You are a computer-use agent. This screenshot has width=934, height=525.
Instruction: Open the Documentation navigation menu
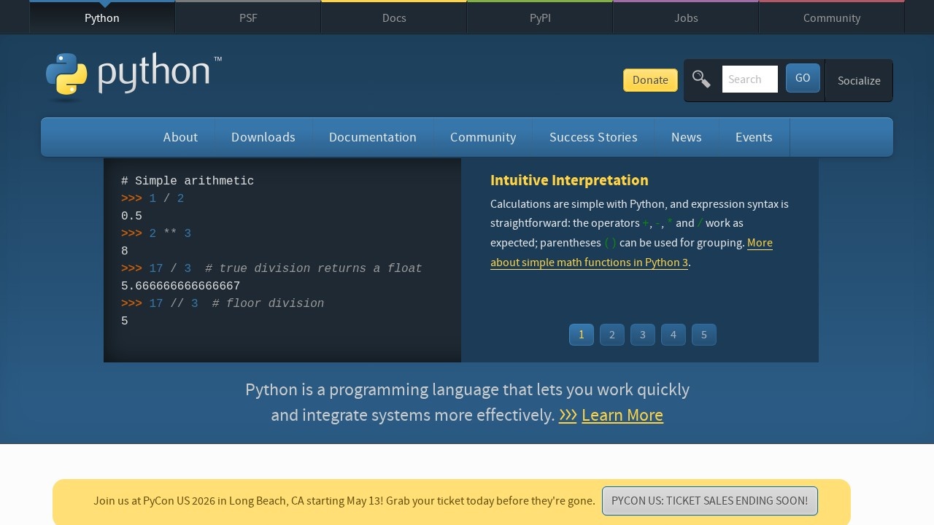click(x=373, y=137)
